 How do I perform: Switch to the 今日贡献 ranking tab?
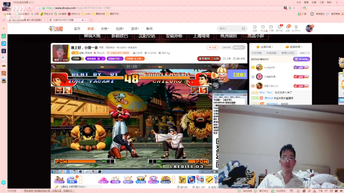pyautogui.click(x=257, y=53)
